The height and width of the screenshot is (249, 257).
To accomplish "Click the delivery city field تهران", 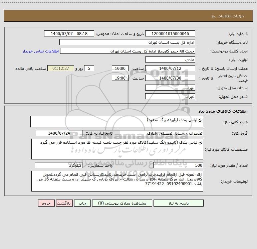I will point(170,96).
